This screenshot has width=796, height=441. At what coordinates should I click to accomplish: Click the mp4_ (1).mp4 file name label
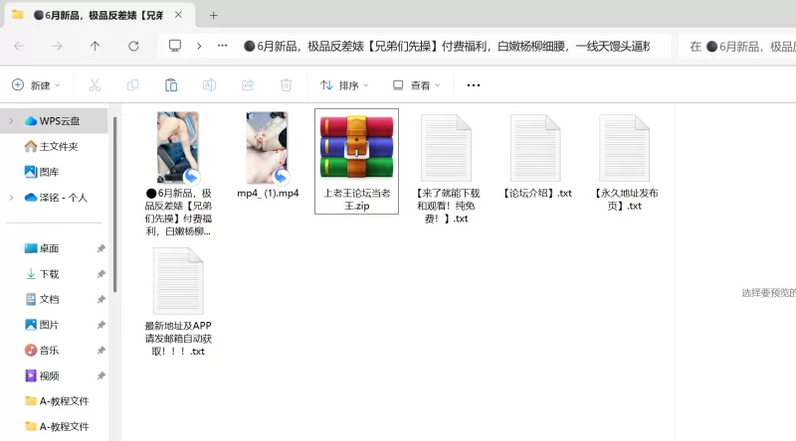click(x=268, y=193)
